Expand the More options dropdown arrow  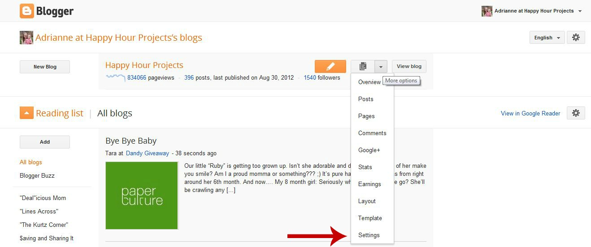(381, 66)
